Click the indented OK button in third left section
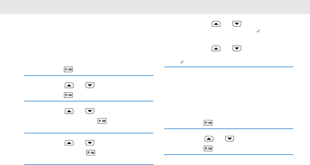 [x=102, y=121]
